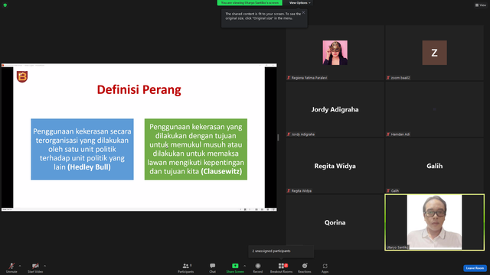
Task: Click muted mic icon beside zoom baa02
Action: click(x=388, y=78)
